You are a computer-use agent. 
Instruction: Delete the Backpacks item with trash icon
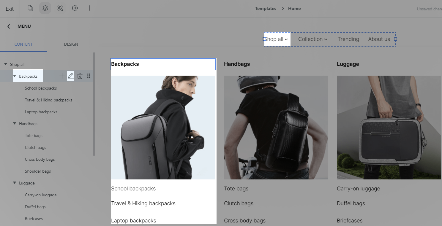[80, 76]
